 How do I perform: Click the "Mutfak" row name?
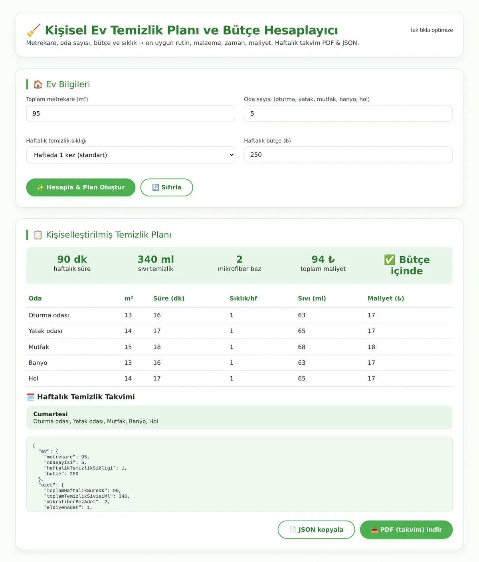click(39, 347)
